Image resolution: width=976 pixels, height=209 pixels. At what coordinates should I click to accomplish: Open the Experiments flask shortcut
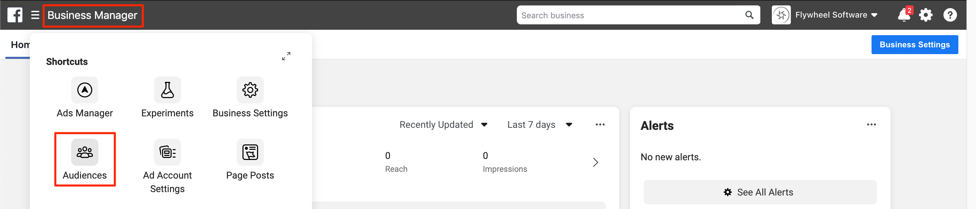coord(167,90)
